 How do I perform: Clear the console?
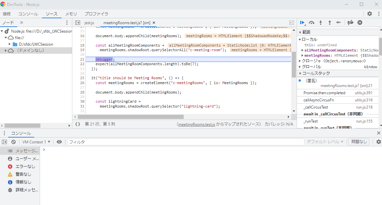click(x=14, y=142)
